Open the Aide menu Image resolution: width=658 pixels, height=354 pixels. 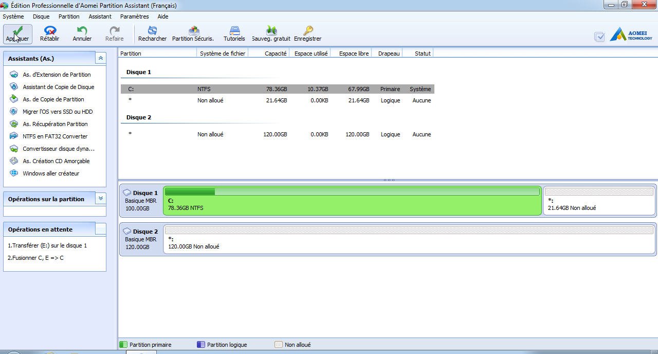[x=163, y=16]
